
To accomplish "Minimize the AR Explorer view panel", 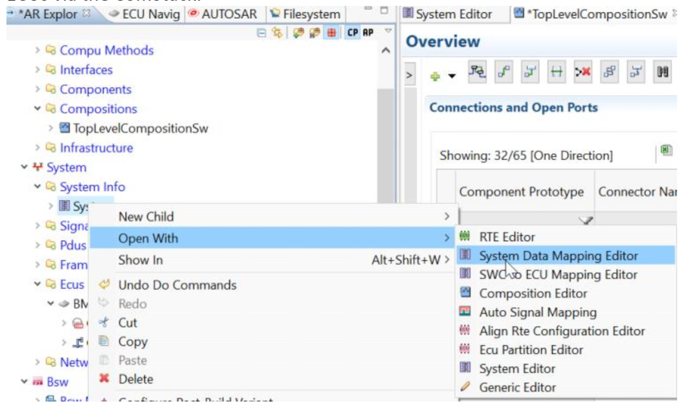I will click(x=368, y=8).
